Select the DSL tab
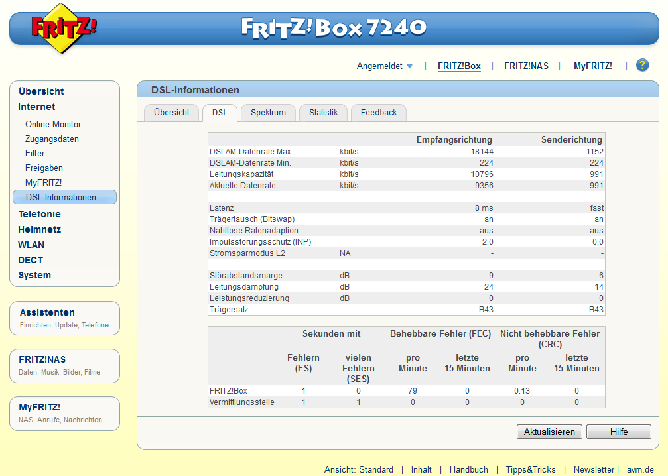The image size is (668, 476). (x=220, y=113)
